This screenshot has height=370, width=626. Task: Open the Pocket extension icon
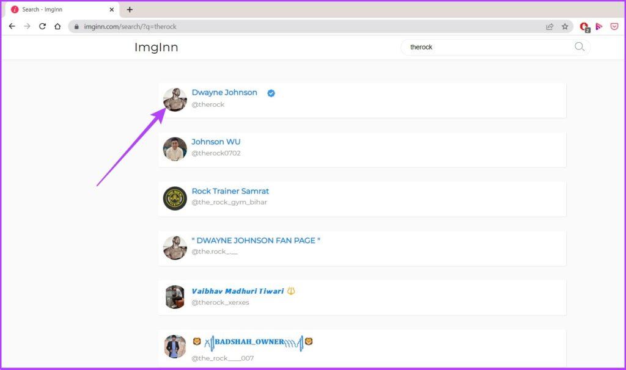614,27
